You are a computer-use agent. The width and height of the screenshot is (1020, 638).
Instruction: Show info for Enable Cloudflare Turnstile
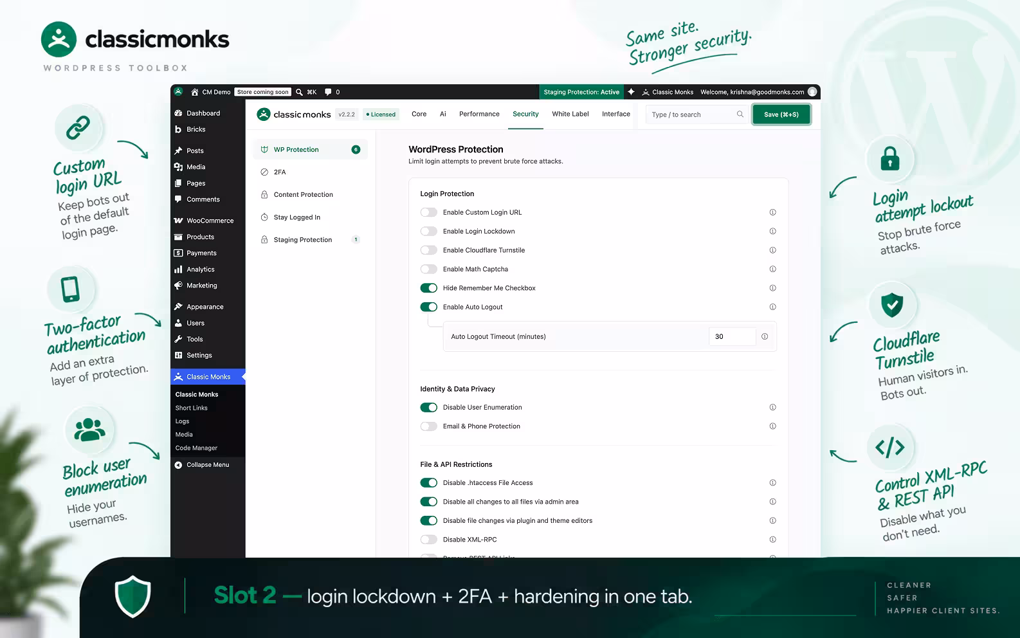point(772,250)
